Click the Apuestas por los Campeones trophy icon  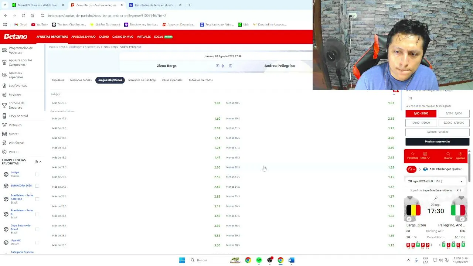pyautogui.click(x=4, y=62)
